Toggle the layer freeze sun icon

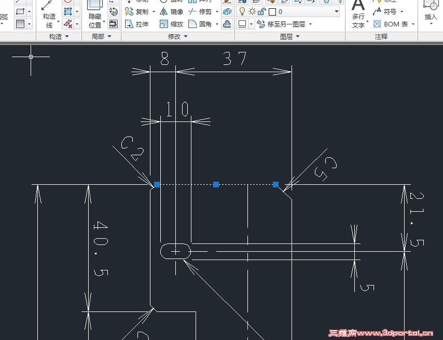click(252, 10)
